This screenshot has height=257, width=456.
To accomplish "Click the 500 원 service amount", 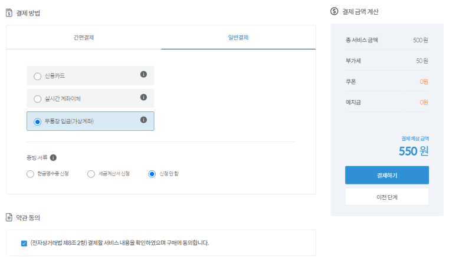I will coord(421,40).
